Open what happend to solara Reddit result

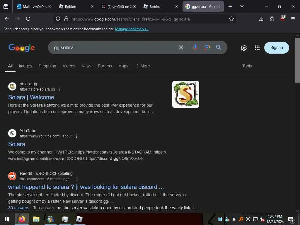(86, 187)
